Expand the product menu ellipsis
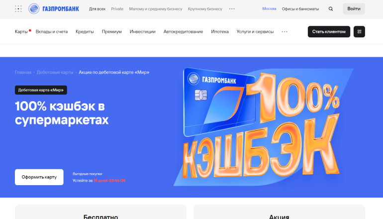This screenshot has height=219, width=383. 285,31
